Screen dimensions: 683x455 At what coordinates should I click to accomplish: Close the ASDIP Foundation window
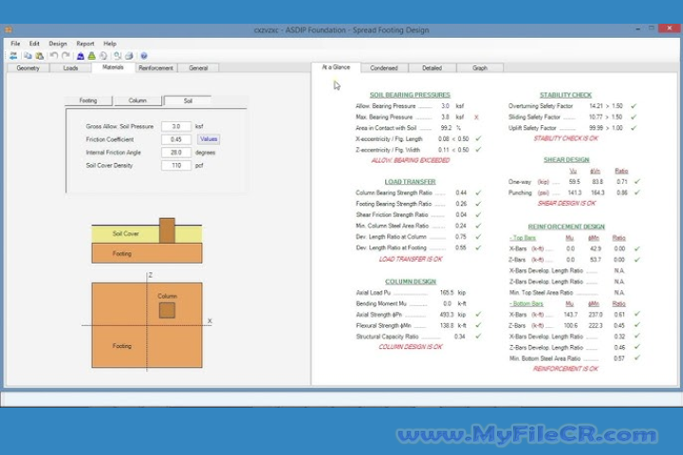669,28
